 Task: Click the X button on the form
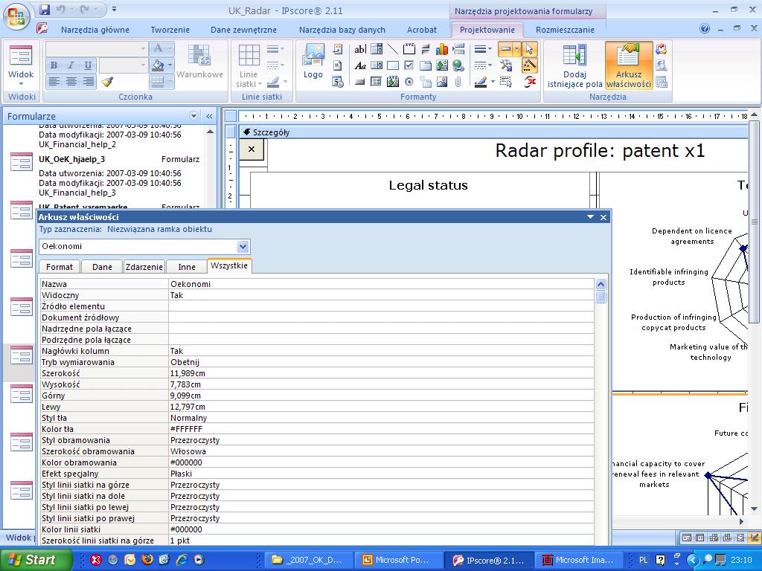tap(252, 149)
